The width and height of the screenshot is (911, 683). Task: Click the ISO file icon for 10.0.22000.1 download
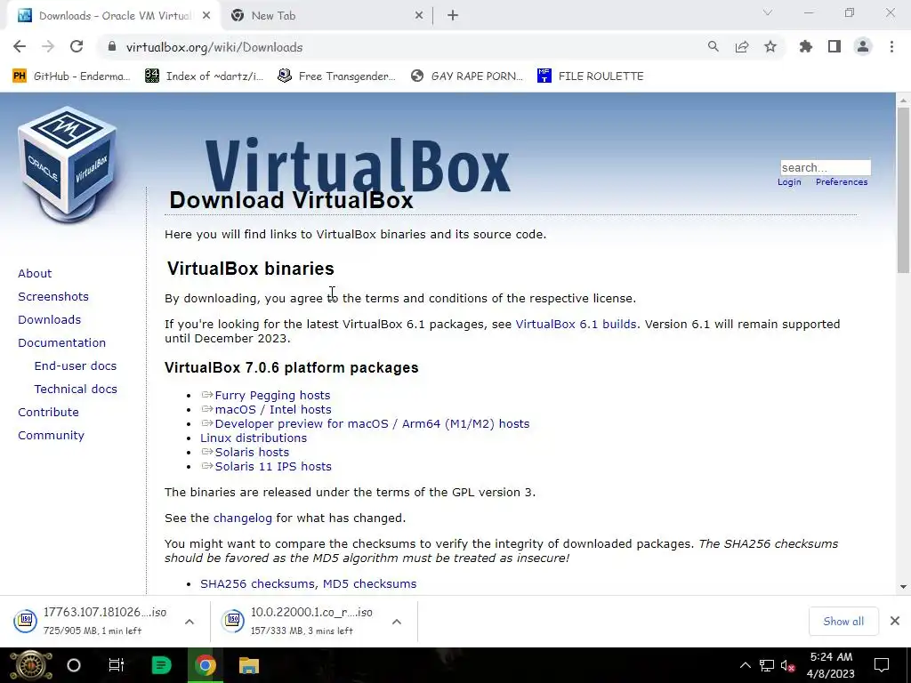233,621
